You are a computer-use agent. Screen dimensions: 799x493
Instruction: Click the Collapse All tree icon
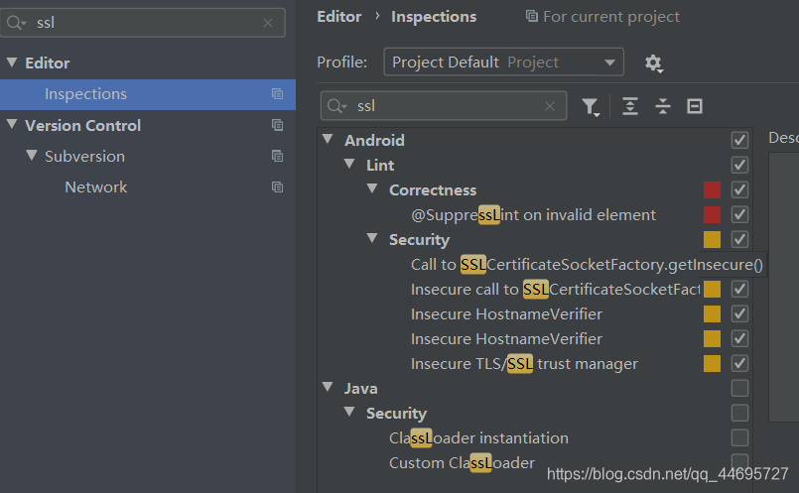pyautogui.click(x=662, y=106)
